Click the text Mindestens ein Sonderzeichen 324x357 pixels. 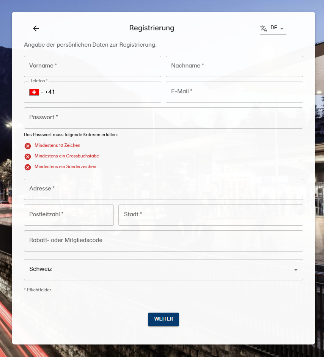tap(65, 167)
